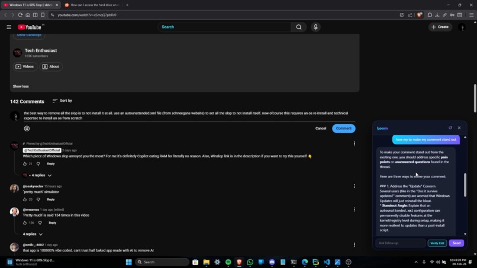Open Visual Studio Code from taskbar
Screen dimensions: 477x268
click(x=327, y=262)
